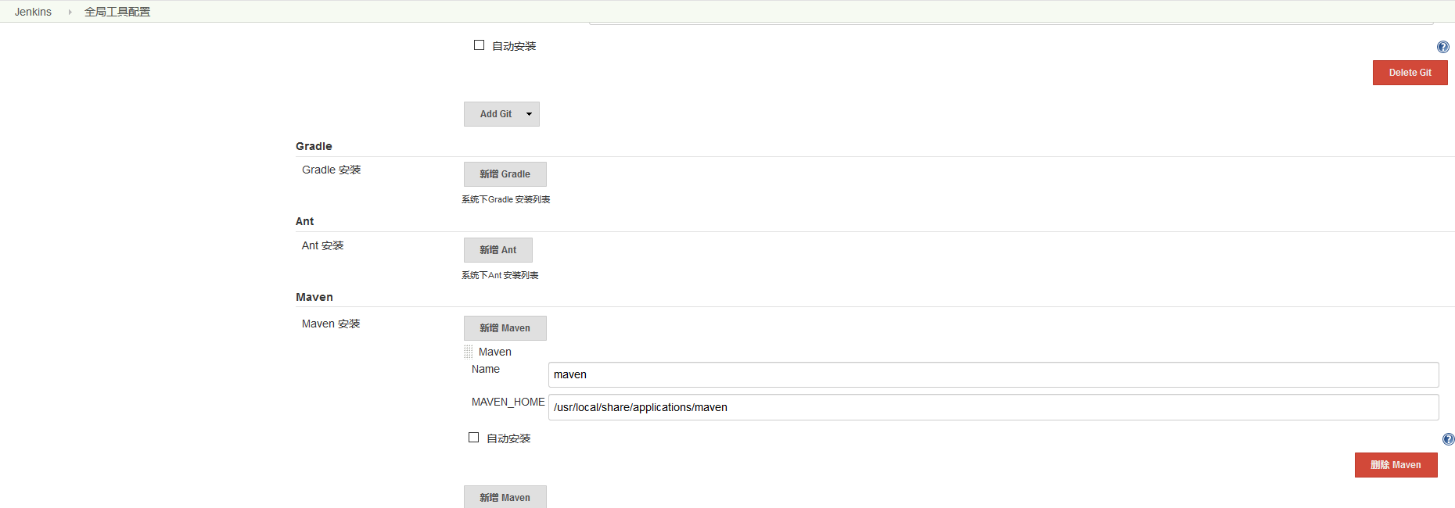Screen dimensions: 1455x508
Task: Click the MAVEN_HOME label
Action: pyautogui.click(x=508, y=402)
